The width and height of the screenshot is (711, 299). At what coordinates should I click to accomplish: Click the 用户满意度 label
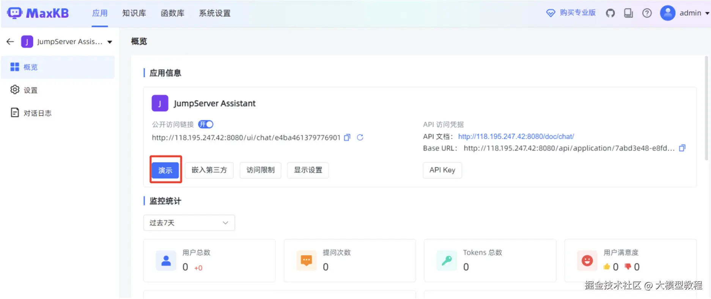point(621,252)
